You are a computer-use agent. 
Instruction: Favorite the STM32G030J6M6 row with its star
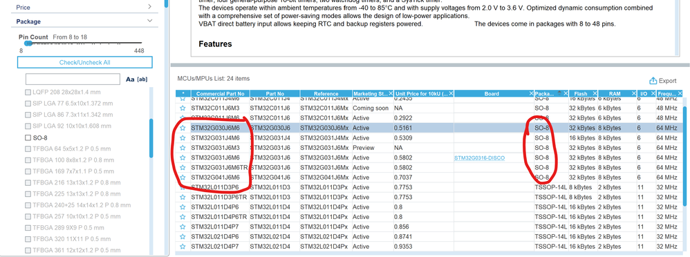coord(183,128)
